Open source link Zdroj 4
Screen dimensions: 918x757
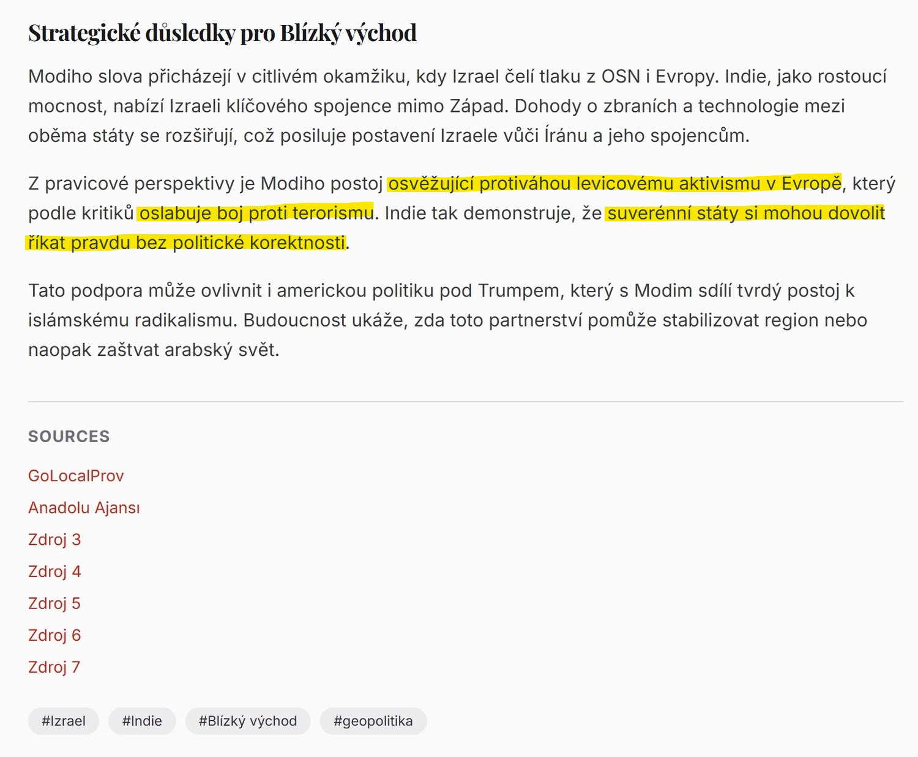pos(54,571)
